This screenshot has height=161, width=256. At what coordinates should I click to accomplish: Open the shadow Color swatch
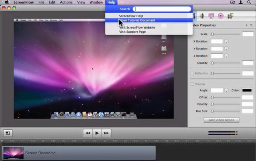(x=247, y=90)
